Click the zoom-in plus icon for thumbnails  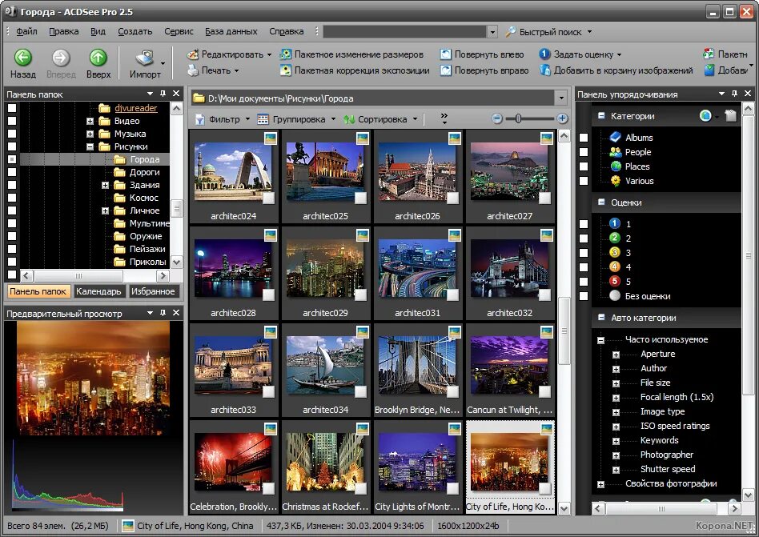[562, 118]
